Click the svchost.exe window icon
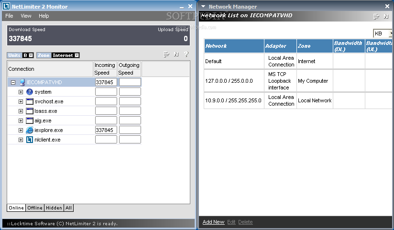394x230 pixels. [x=30, y=101]
